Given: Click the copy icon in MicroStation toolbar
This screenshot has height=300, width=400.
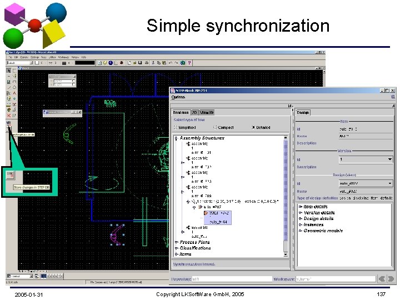Looking at the screenshot, I should click(x=159, y=63).
